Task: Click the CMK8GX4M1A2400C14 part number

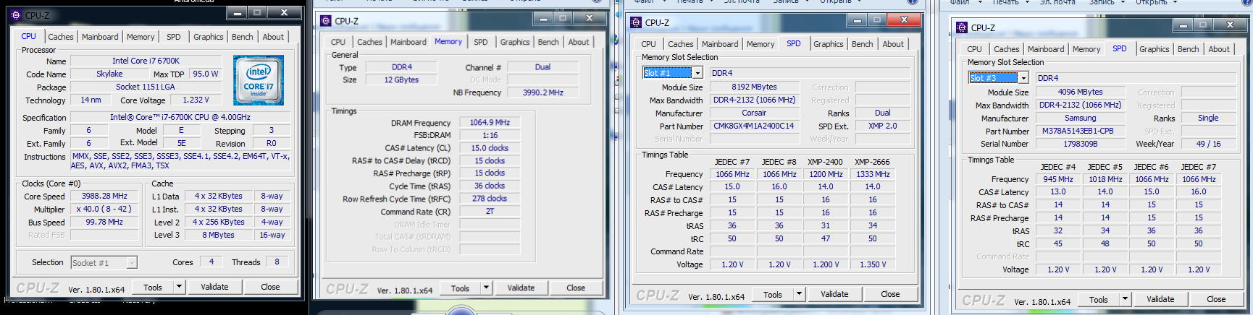Action: 754,126
